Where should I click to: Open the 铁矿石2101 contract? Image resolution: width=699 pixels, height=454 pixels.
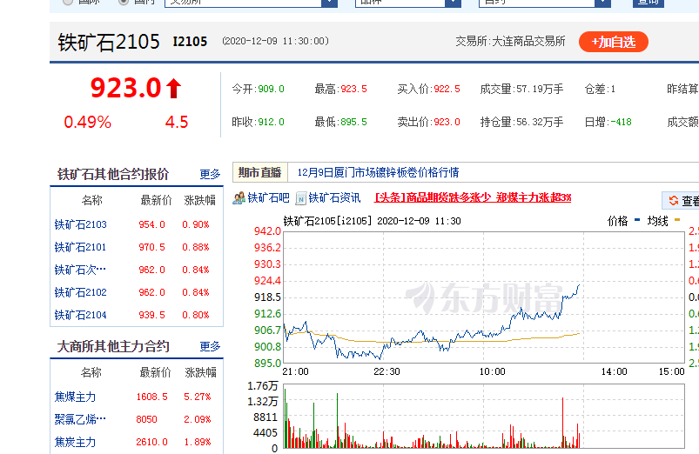click(80, 247)
